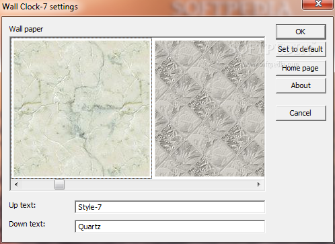Cancel the settings dialog

click(301, 113)
